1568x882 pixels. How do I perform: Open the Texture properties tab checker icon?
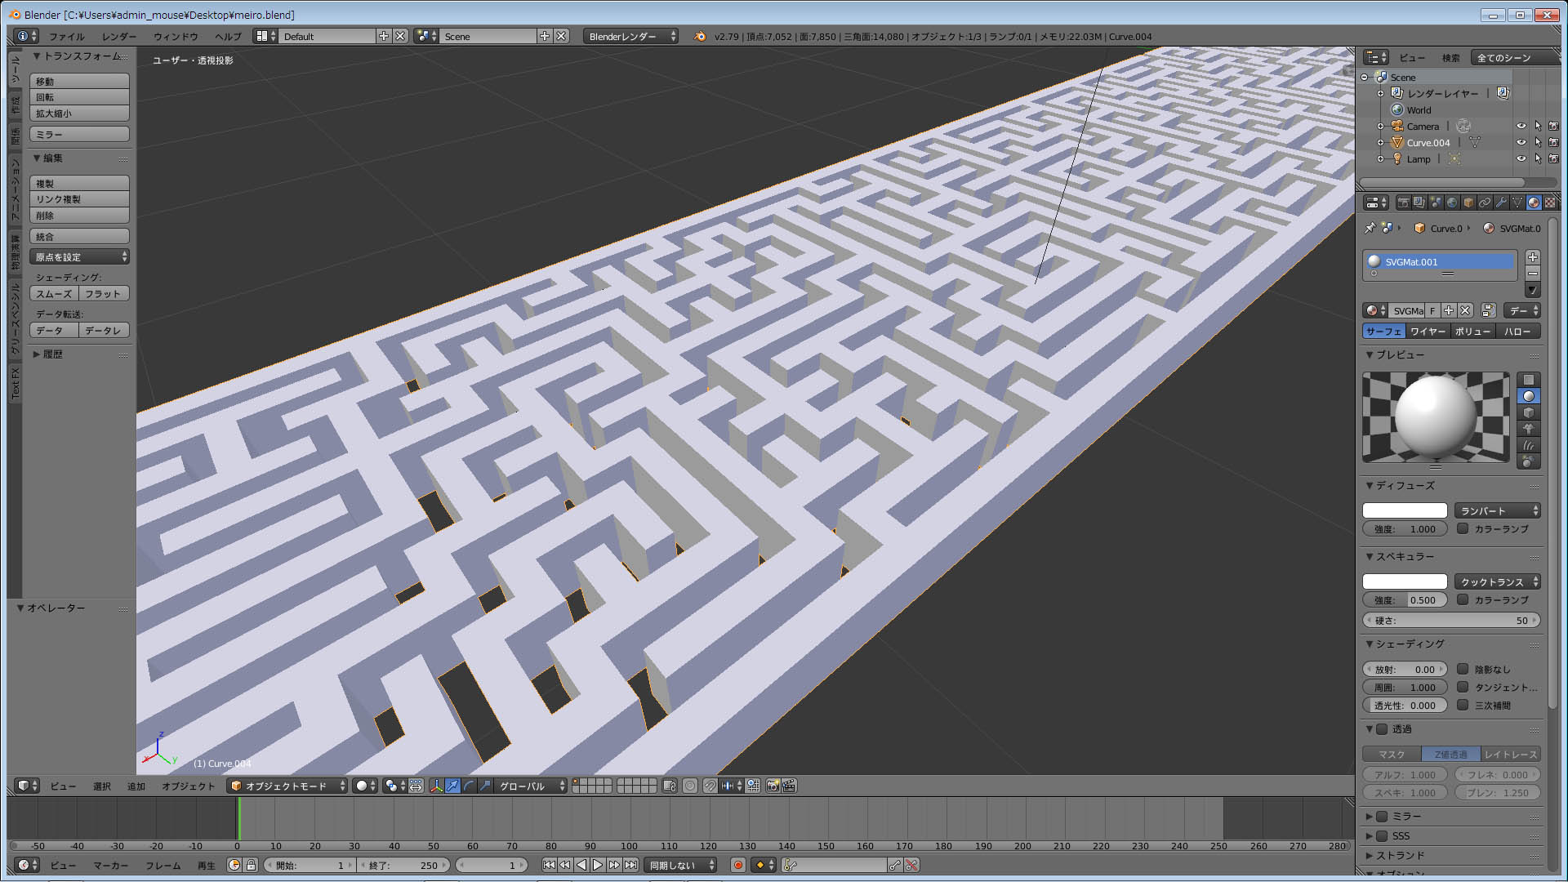[1550, 203]
